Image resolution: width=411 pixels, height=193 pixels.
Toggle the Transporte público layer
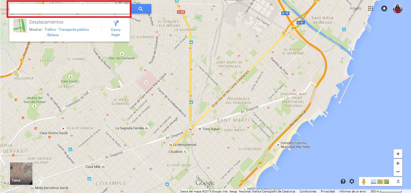coord(74,30)
